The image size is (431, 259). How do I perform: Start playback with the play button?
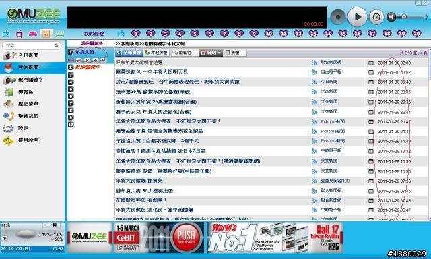click(357, 17)
